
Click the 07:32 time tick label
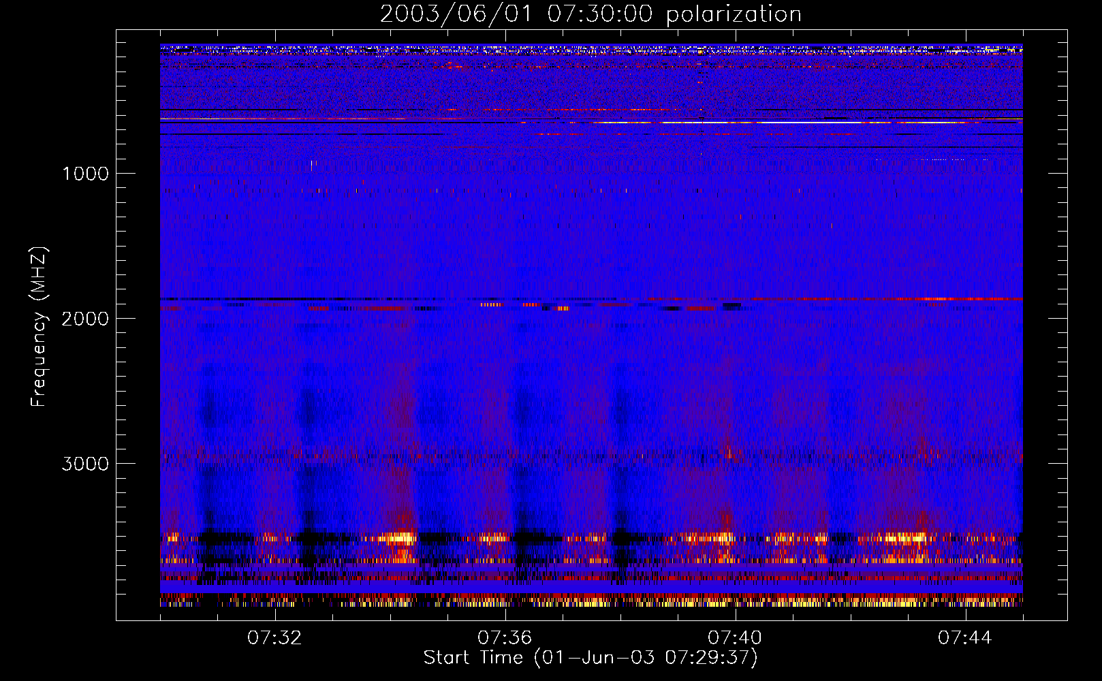point(274,638)
